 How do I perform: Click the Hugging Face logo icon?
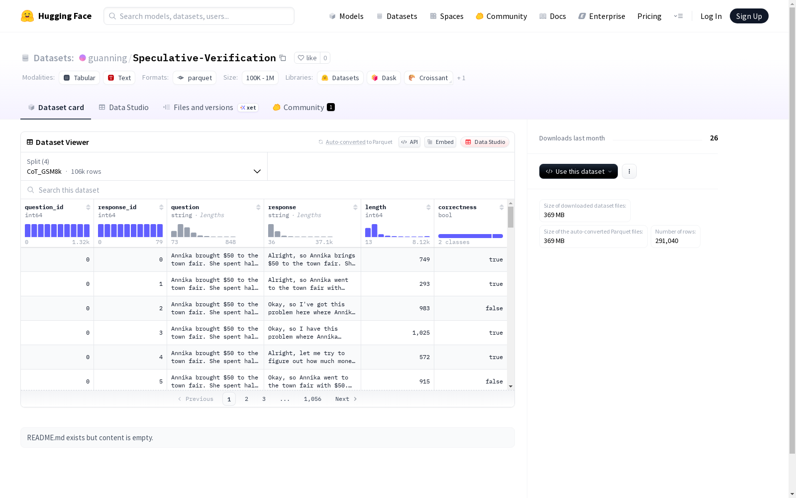pos(27,16)
